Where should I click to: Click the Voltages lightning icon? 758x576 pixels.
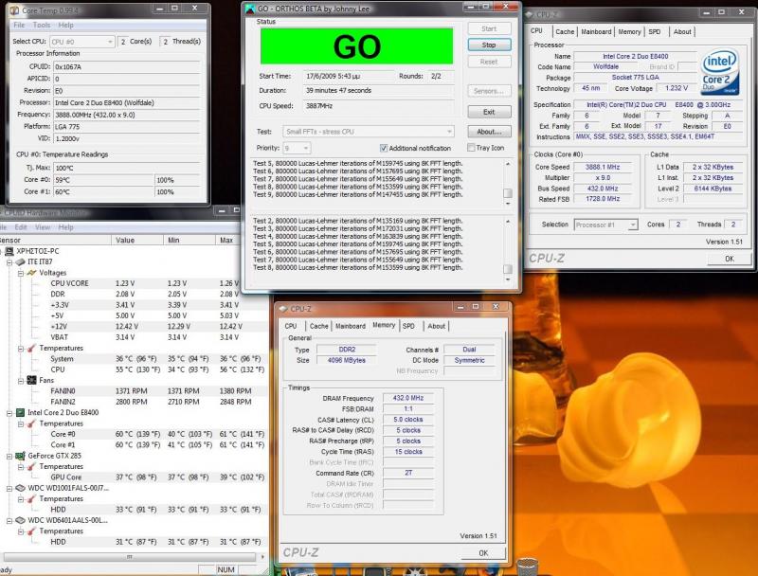coord(32,273)
